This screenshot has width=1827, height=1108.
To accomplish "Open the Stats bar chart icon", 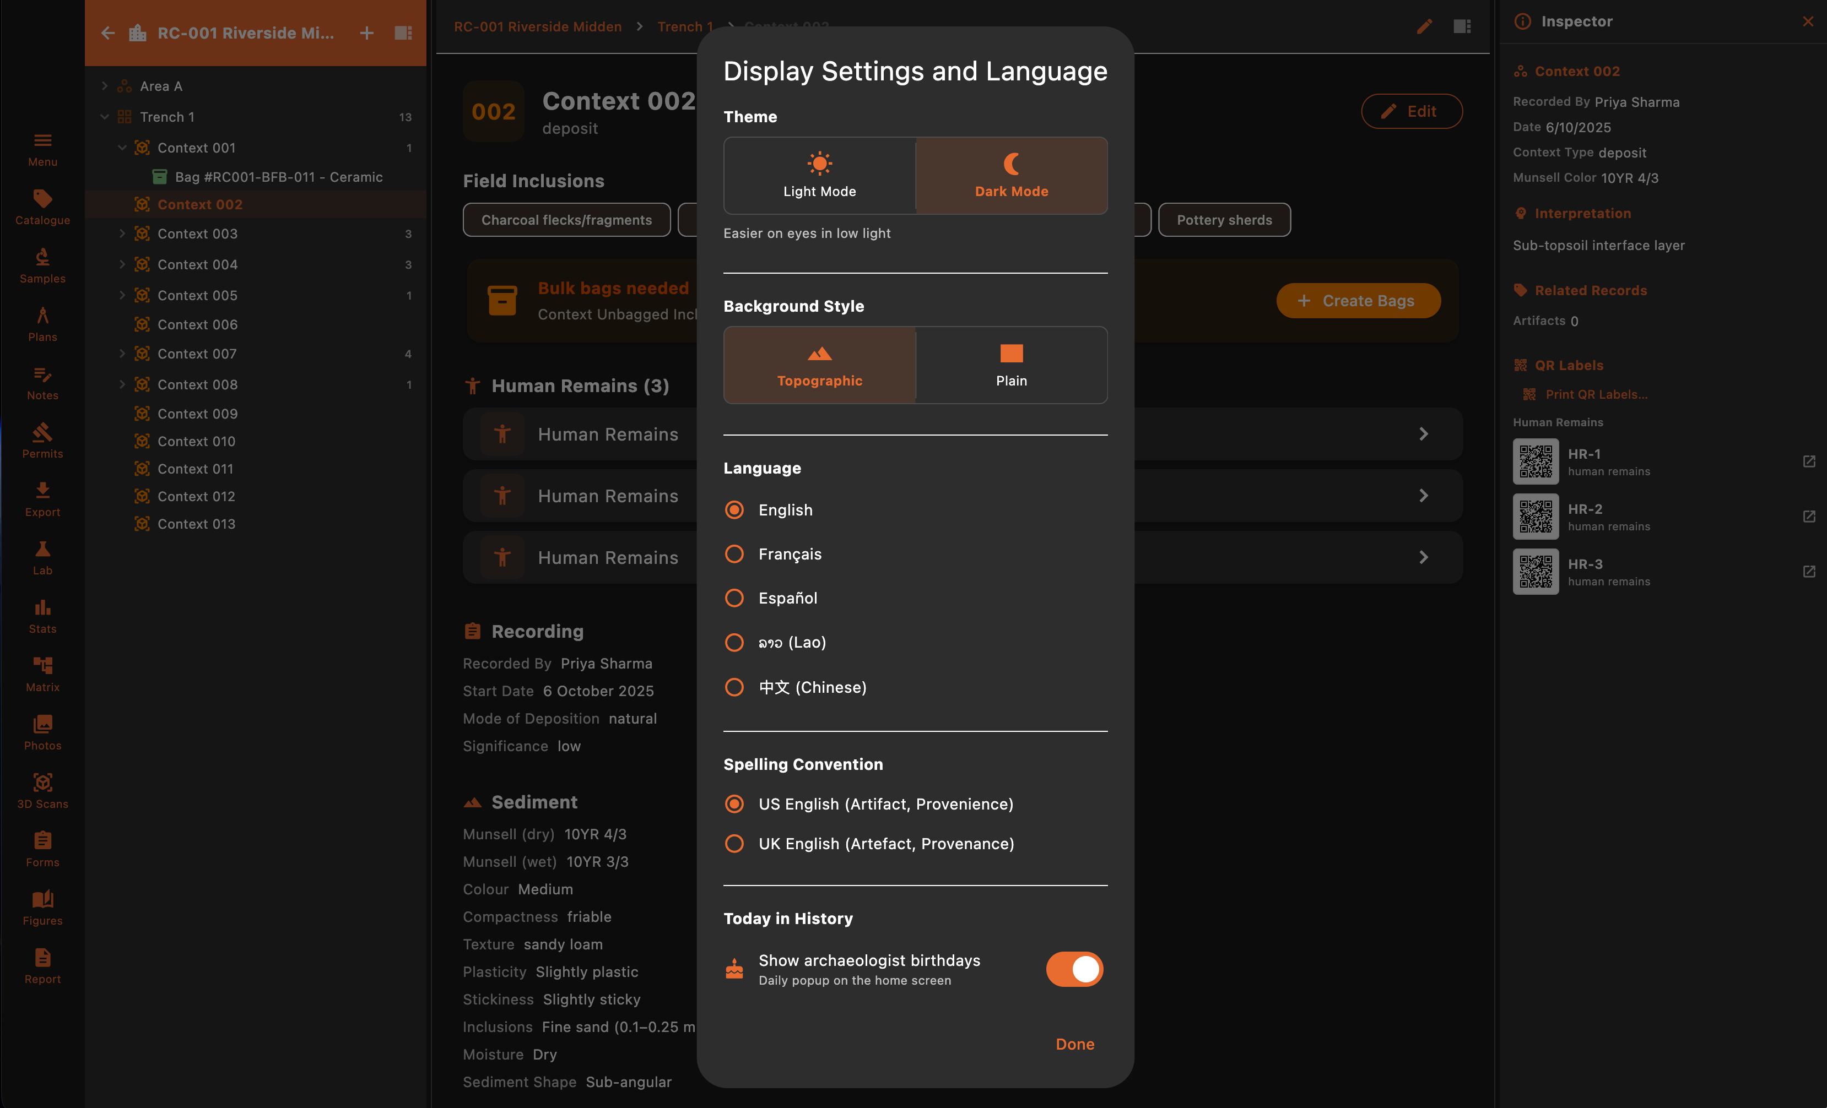I will 42,616.
